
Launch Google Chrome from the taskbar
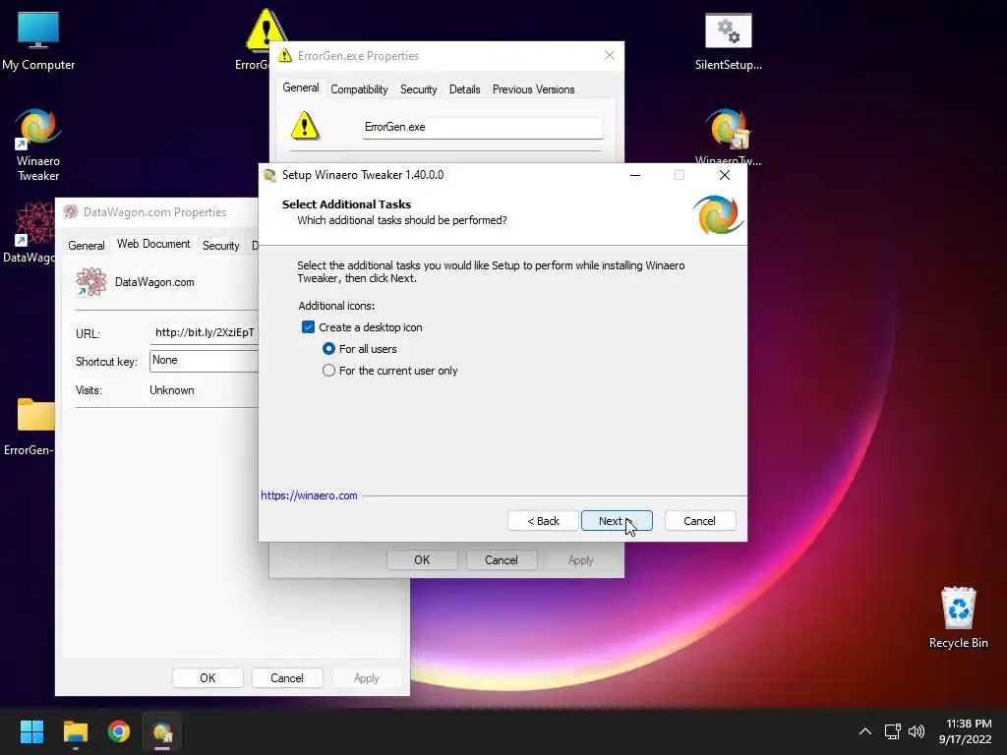tap(119, 731)
